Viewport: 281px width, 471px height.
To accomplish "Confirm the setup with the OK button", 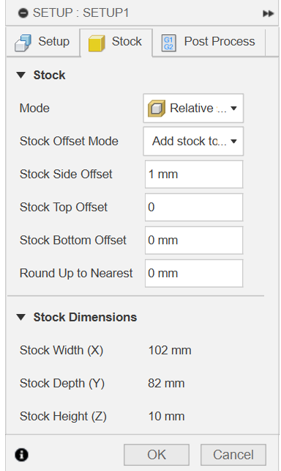I will 157,455.
